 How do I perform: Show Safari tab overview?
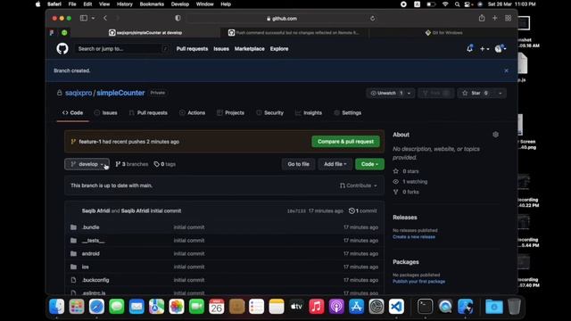tap(508, 18)
